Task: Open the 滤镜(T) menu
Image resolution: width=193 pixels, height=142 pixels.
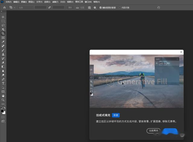Action: tap(55, 2)
